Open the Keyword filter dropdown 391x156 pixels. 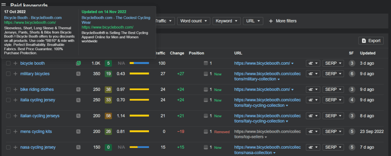coord(226,21)
